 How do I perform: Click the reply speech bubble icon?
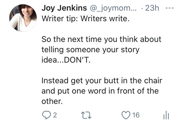[x=47, y=115]
